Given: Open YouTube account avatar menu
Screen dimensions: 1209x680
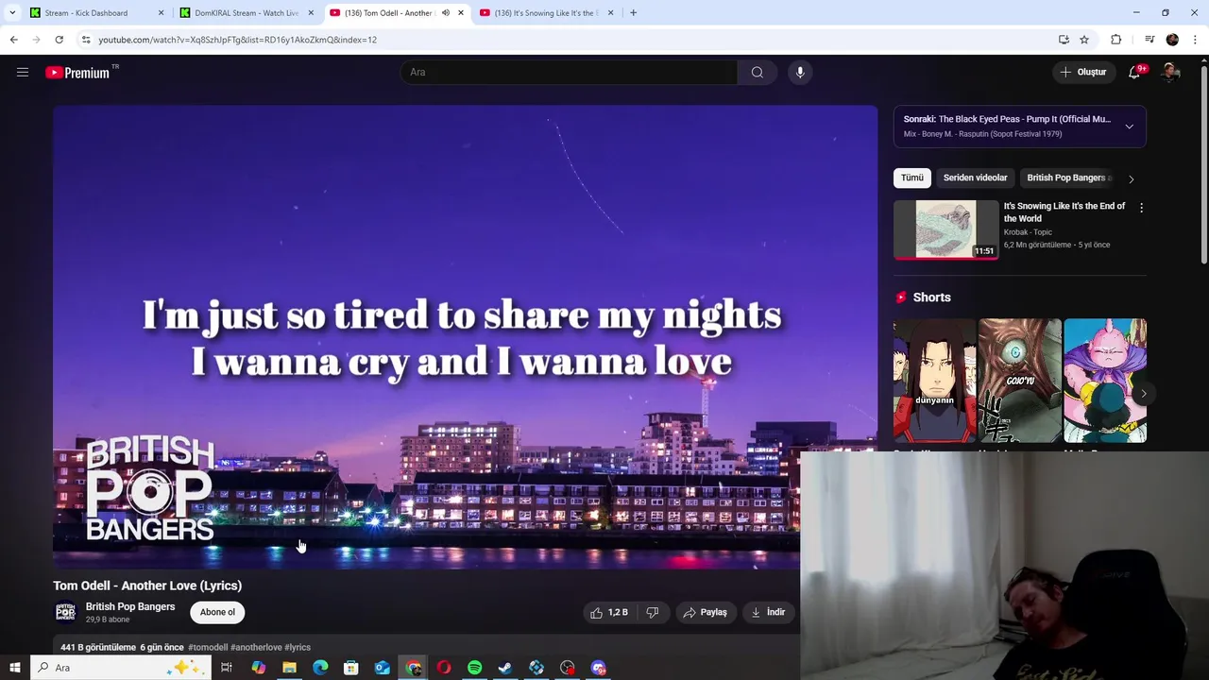Looking at the screenshot, I should click(x=1170, y=72).
